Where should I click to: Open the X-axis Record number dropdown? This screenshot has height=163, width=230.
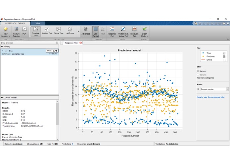click(x=214, y=89)
